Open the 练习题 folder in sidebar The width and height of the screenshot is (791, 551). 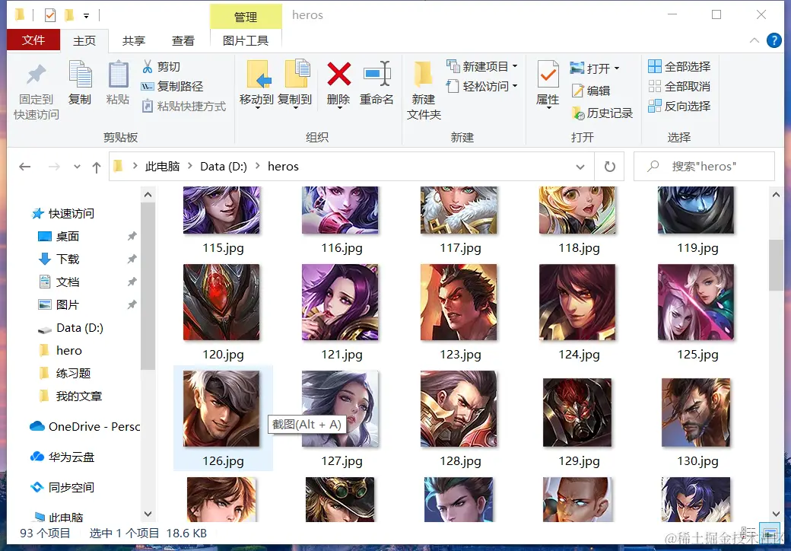pyautogui.click(x=65, y=374)
